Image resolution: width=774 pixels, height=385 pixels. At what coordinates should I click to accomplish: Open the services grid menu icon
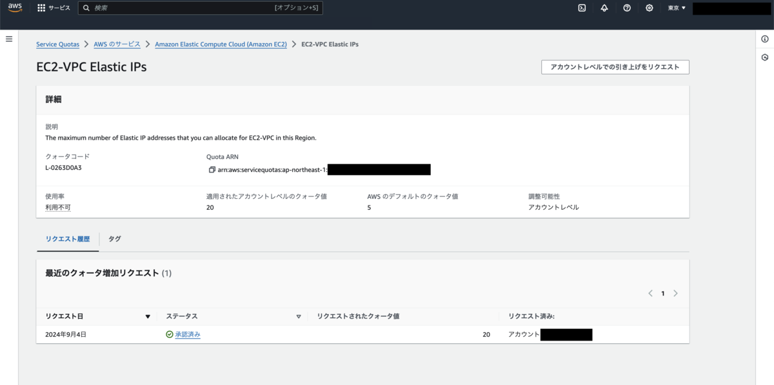click(x=41, y=8)
